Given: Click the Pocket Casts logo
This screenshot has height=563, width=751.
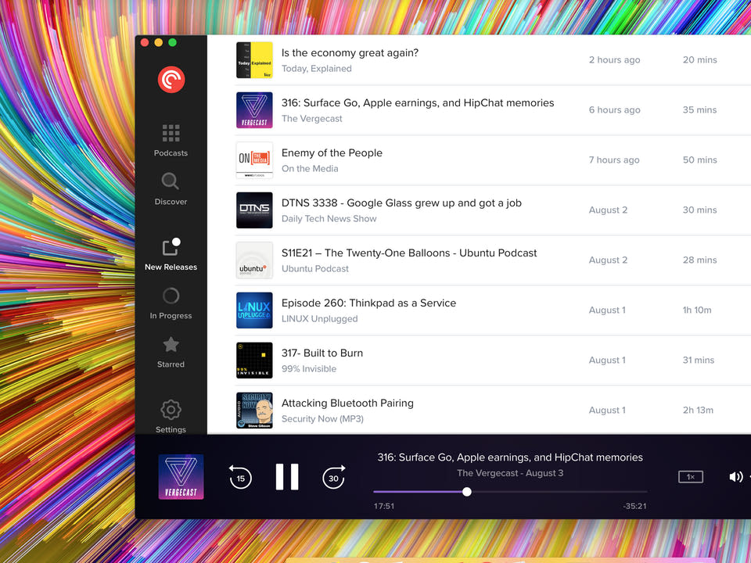Looking at the screenshot, I should (x=171, y=78).
